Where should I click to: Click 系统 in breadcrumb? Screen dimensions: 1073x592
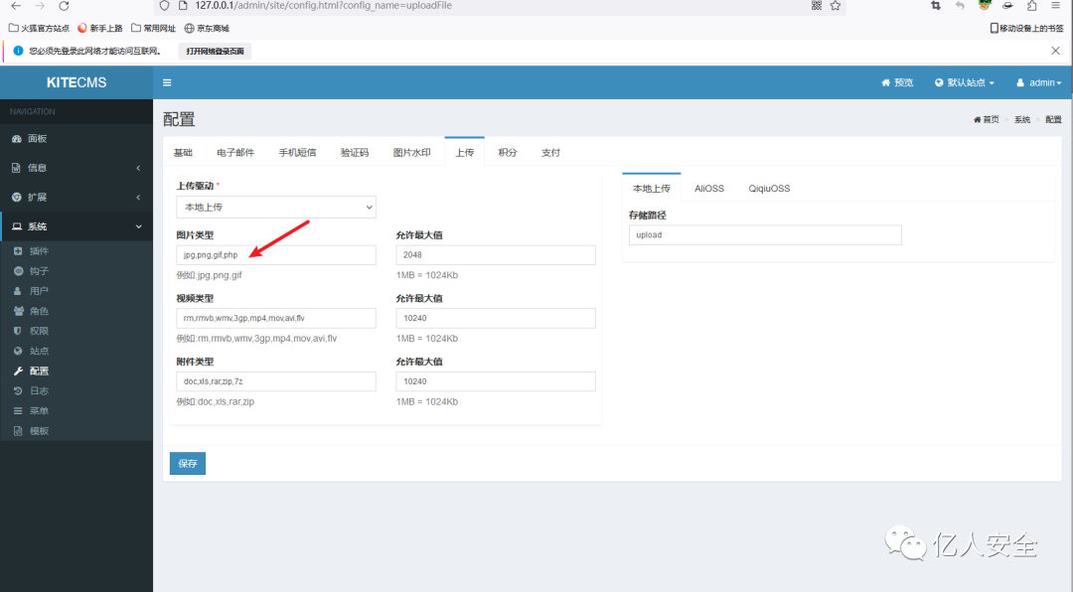tap(1022, 120)
